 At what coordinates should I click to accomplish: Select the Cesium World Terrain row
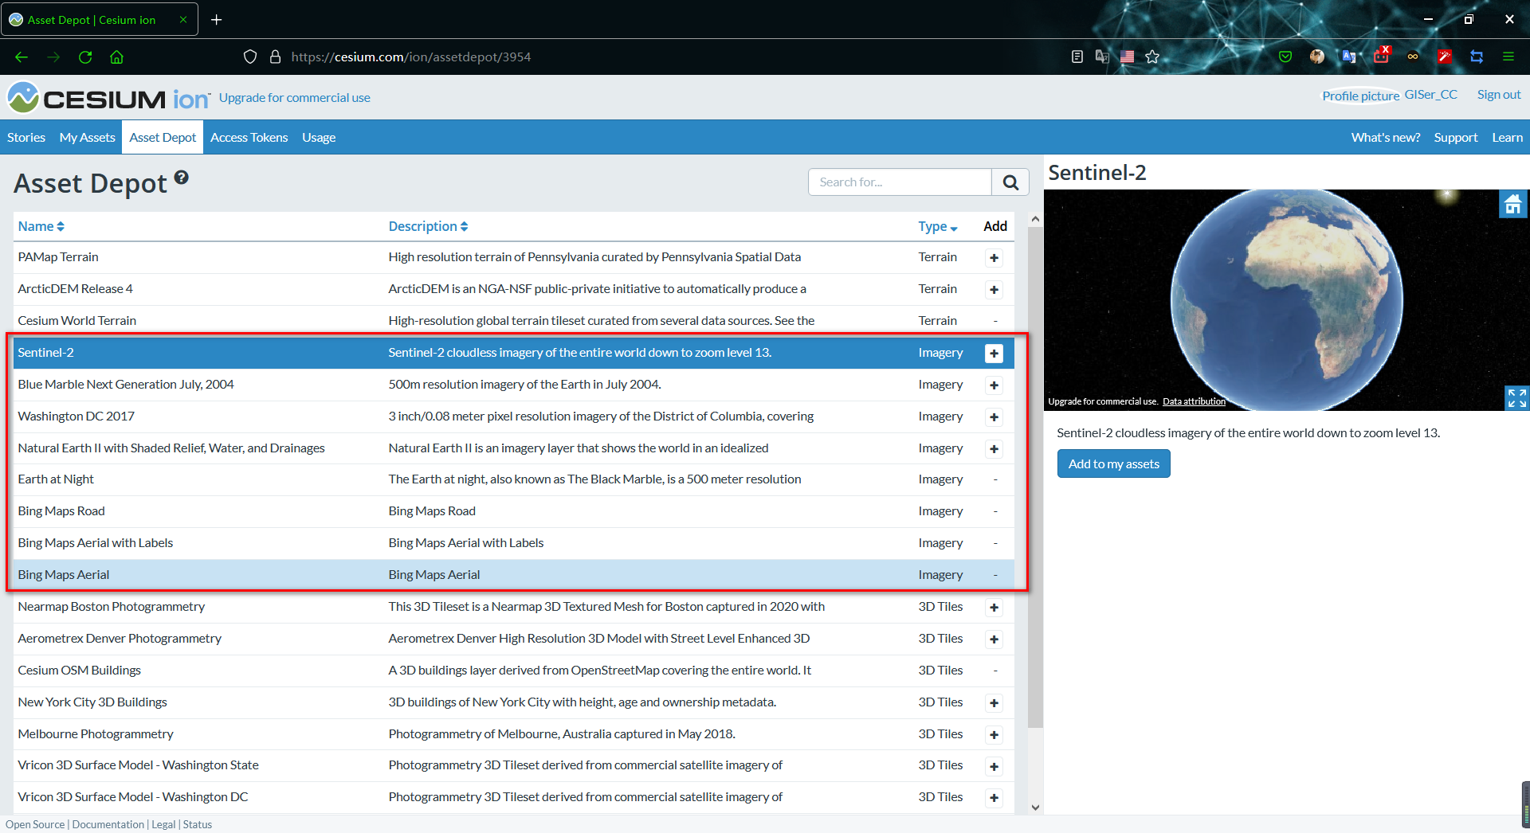point(514,321)
